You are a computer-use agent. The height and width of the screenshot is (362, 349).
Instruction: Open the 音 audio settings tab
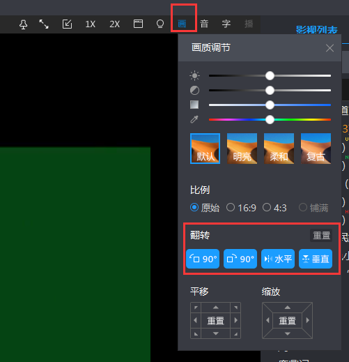[x=204, y=24]
